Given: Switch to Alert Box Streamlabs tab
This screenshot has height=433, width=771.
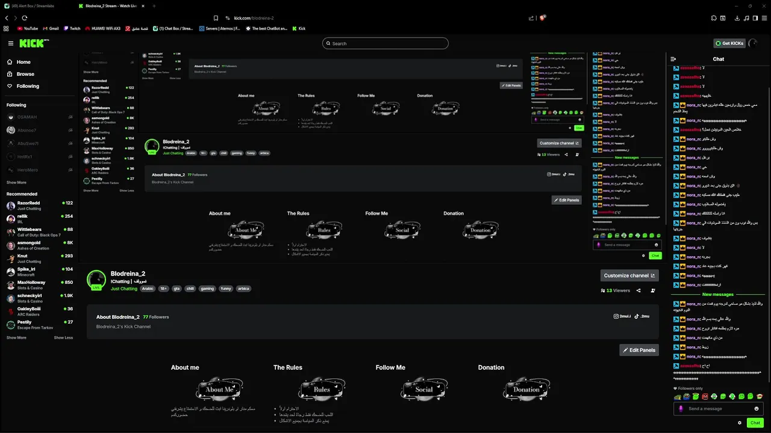Looking at the screenshot, I should tap(36, 5).
